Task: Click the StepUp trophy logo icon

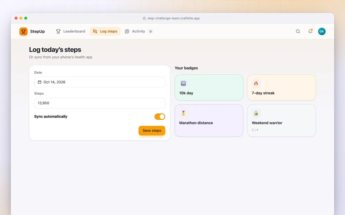Action: click(x=23, y=31)
